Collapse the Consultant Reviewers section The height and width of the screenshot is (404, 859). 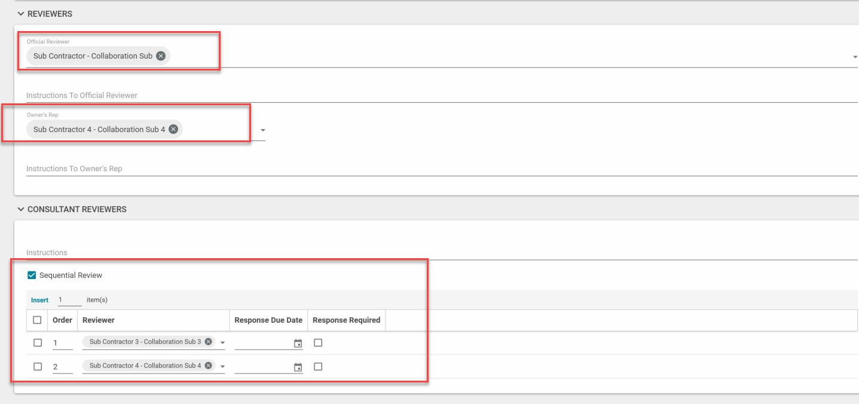tap(21, 210)
